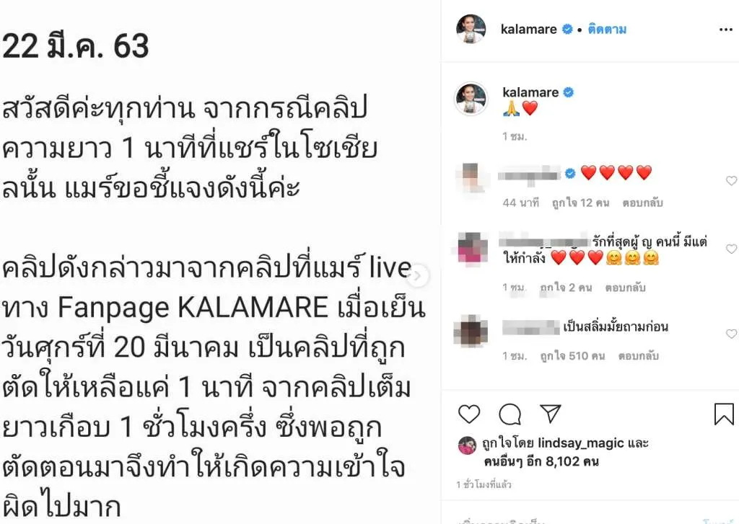
Task: View the other 8,102 likers
Action: pyautogui.click(x=541, y=461)
